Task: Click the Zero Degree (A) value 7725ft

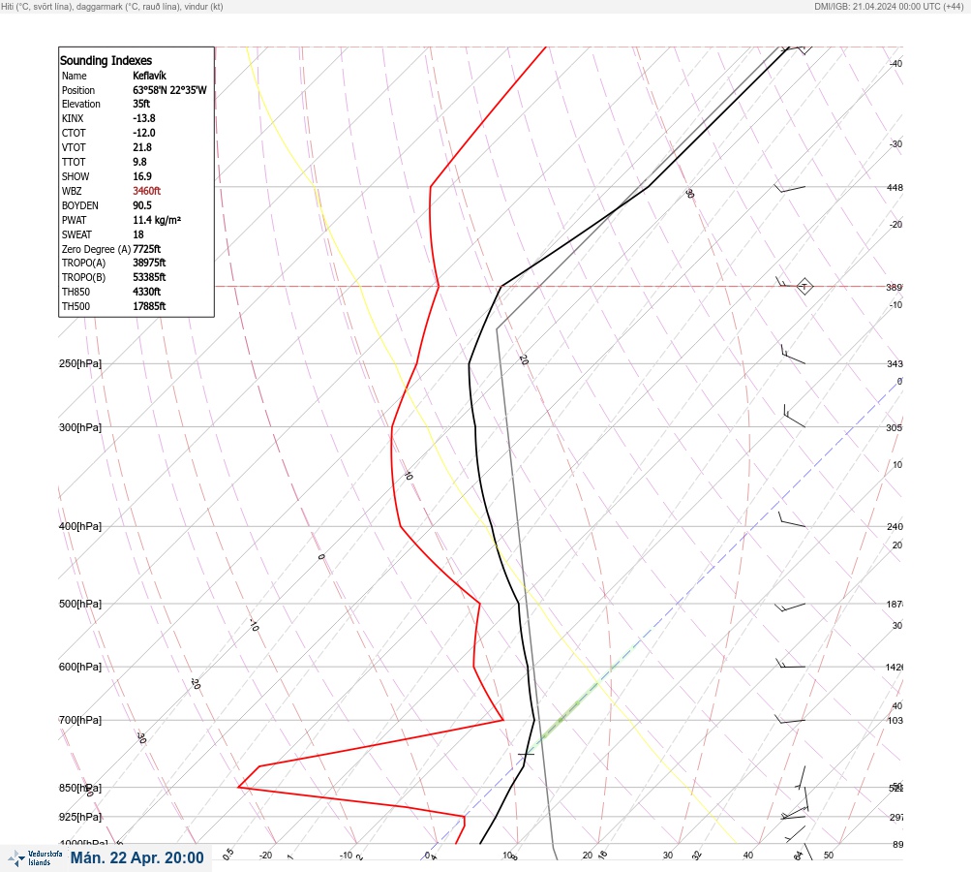Action: [147, 249]
